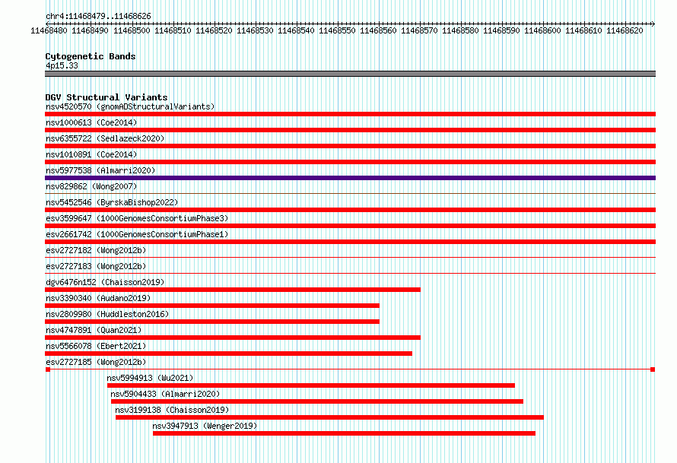Click ruler position 11468570
Image resolution: width=677 pixels, height=463 pixels.
[x=419, y=30]
